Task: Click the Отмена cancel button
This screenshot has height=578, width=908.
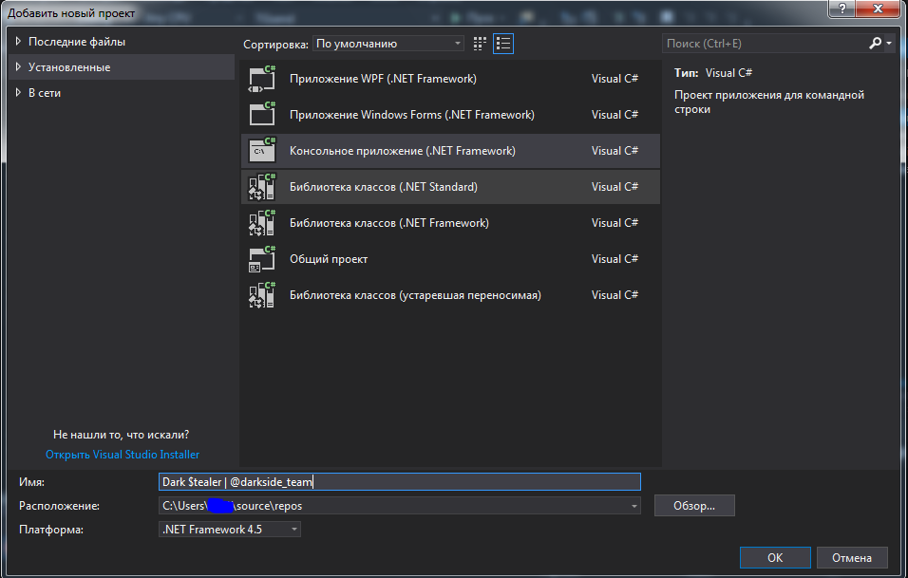Action: point(852,558)
